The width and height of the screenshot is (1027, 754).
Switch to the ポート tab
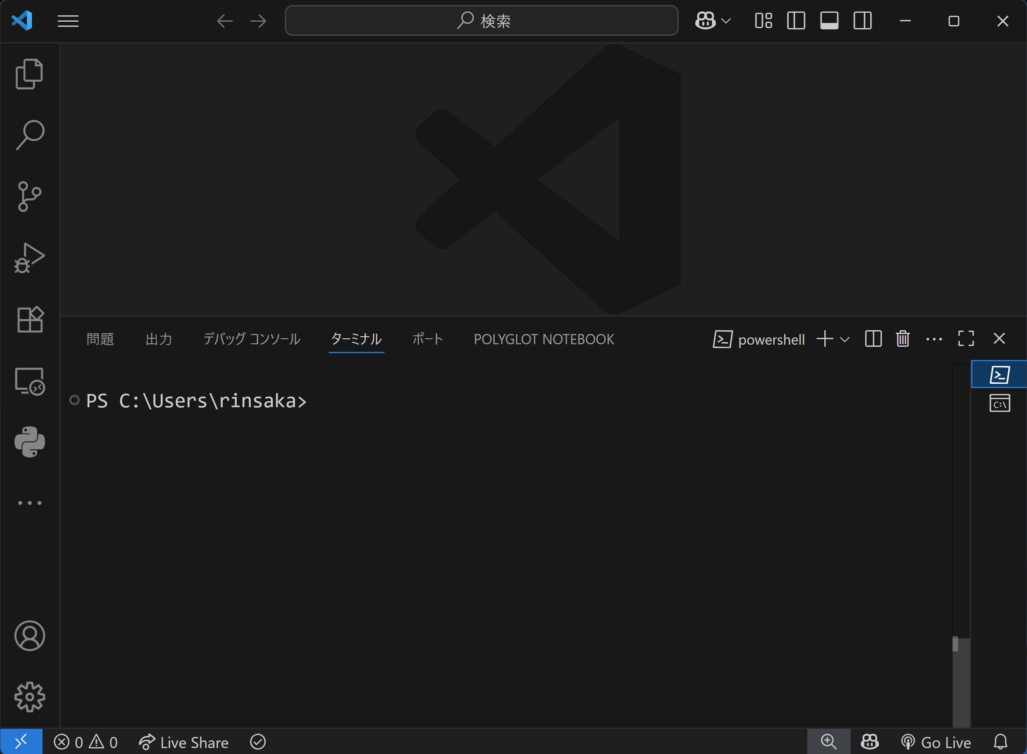[428, 339]
